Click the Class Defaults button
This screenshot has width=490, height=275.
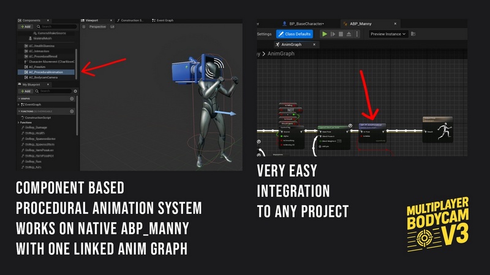coord(293,34)
